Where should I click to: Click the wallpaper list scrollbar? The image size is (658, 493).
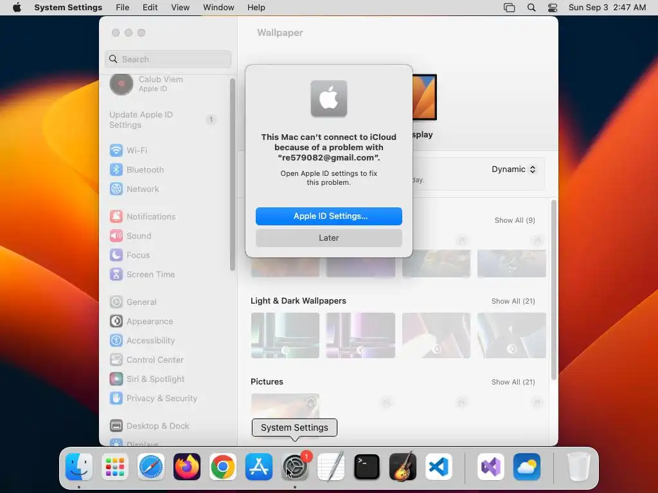click(554, 290)
